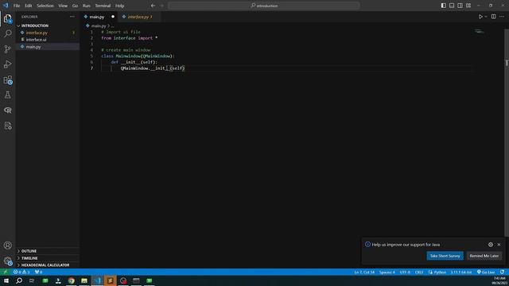Go back with the navigation arrow
Viewport: 509px width, 286px height.
tap(153, 6)
